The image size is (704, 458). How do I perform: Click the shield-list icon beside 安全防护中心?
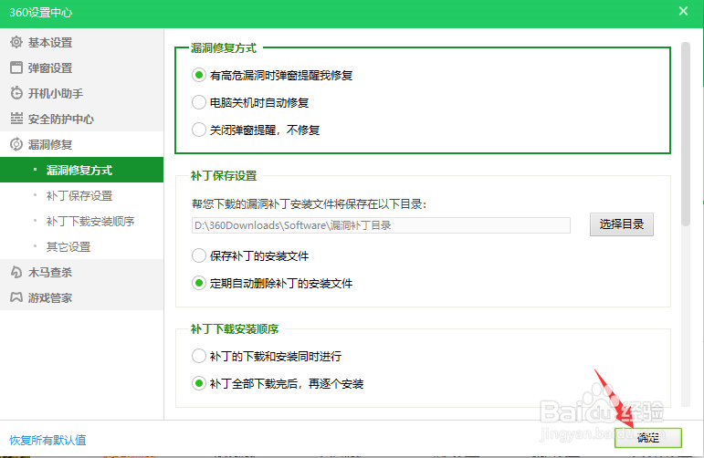pos(16,119)
